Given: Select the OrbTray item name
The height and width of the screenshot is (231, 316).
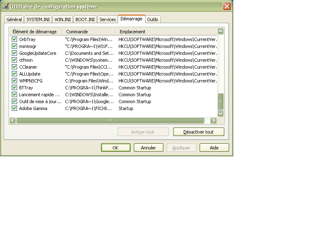Looking at the screenshot, I should [x=27, y=39].
